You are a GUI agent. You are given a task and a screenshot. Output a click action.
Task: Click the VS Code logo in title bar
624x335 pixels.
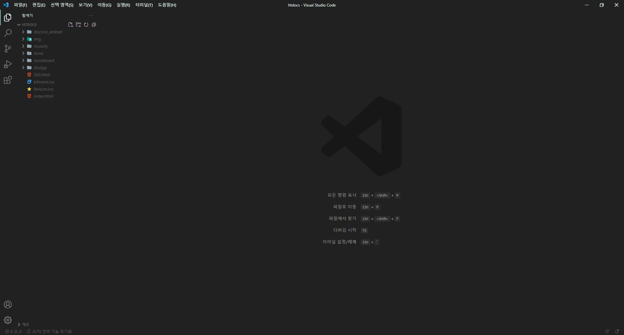[x=6, y=5]
